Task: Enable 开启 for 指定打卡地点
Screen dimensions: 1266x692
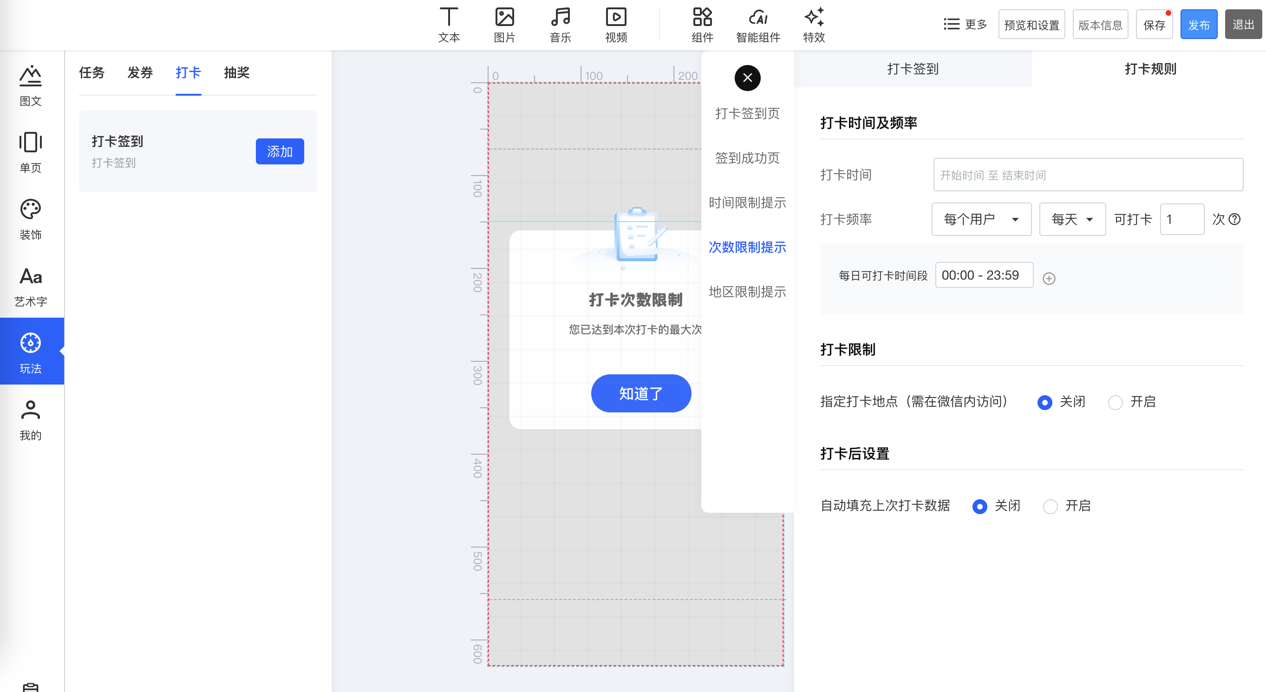Action: pos(1116,403)
